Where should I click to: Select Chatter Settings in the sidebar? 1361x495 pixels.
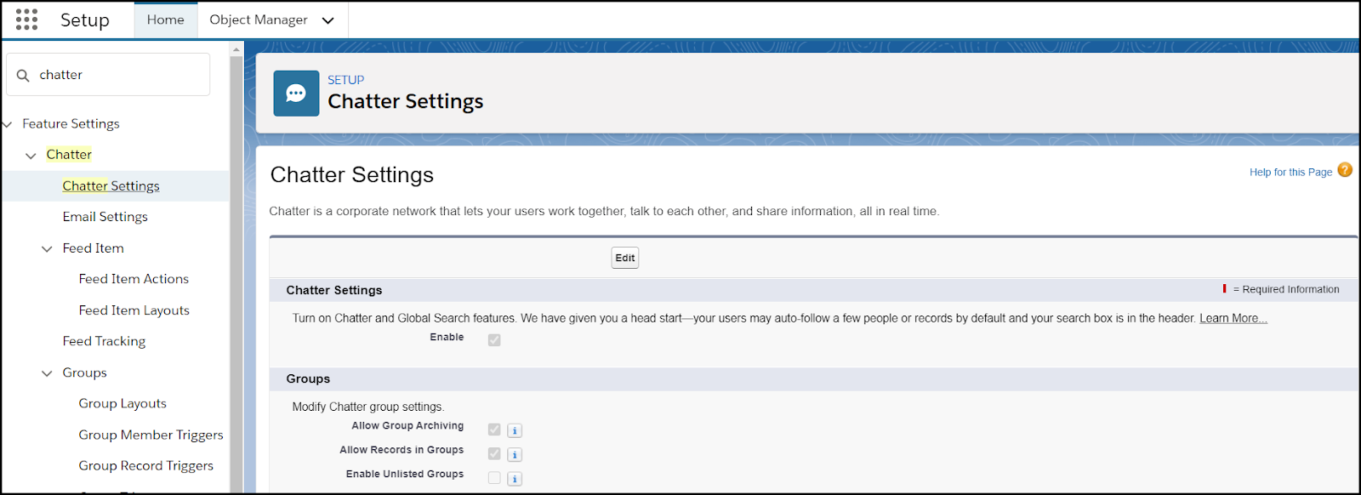[x=111, y=185]
